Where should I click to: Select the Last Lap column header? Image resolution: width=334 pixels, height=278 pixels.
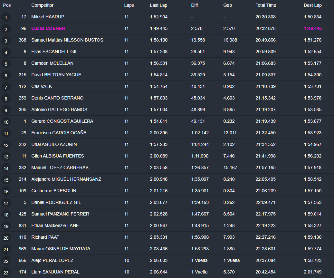coord(158,5)
